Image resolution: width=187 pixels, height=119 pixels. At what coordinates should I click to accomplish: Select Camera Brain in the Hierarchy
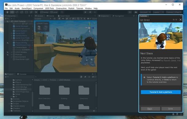[x=21, y=48]
